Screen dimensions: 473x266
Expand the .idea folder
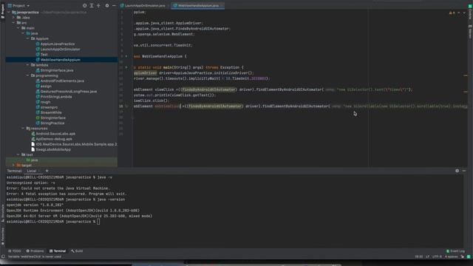coord(13,18)
